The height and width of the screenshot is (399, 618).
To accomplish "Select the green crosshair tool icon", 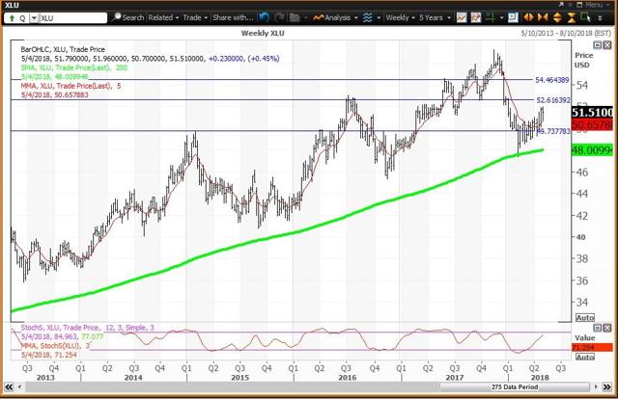I will (491, 17).
